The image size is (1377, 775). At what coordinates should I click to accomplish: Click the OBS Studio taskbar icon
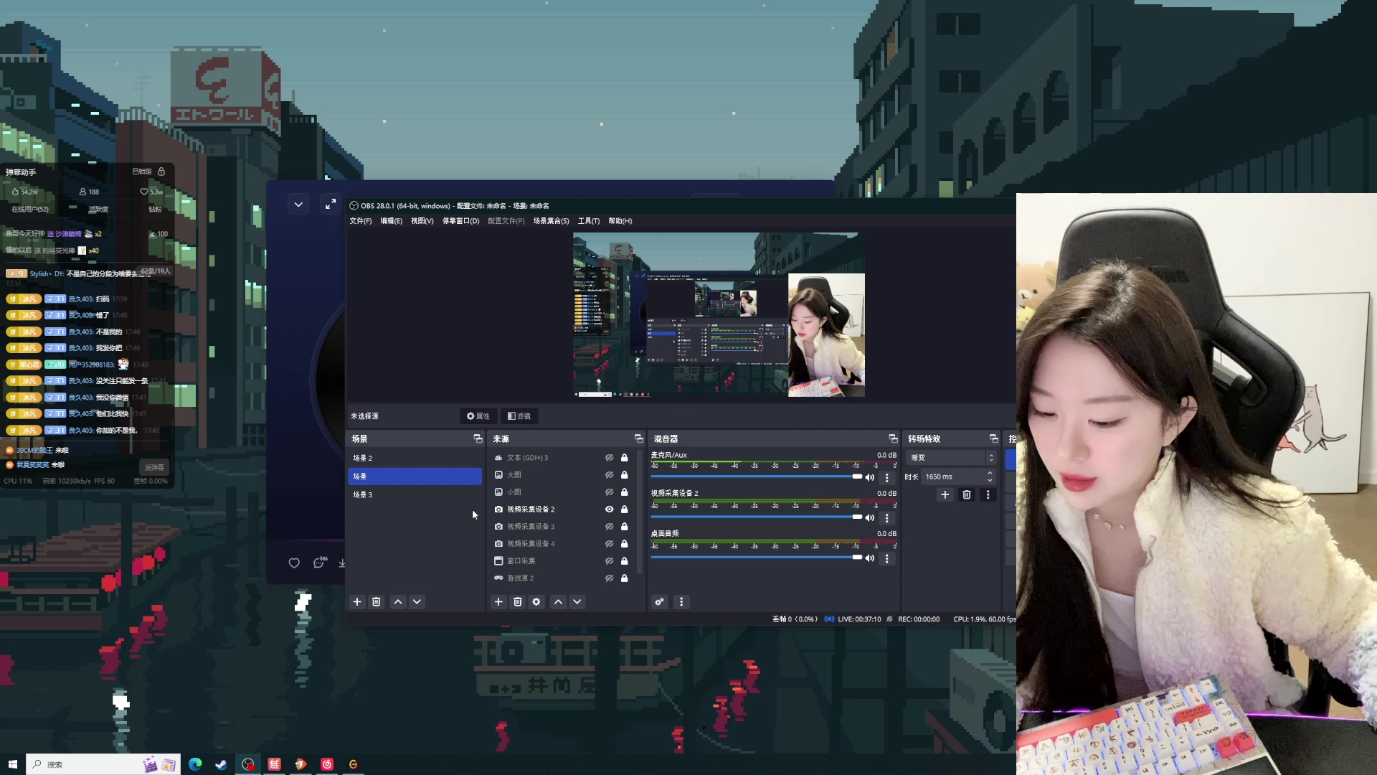coord(248,764)
